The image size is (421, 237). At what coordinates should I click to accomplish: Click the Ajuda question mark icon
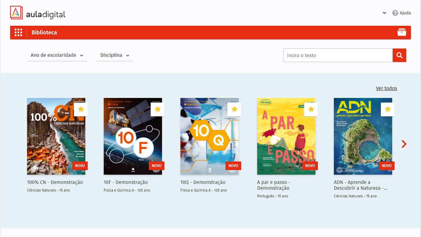point(395,13)
